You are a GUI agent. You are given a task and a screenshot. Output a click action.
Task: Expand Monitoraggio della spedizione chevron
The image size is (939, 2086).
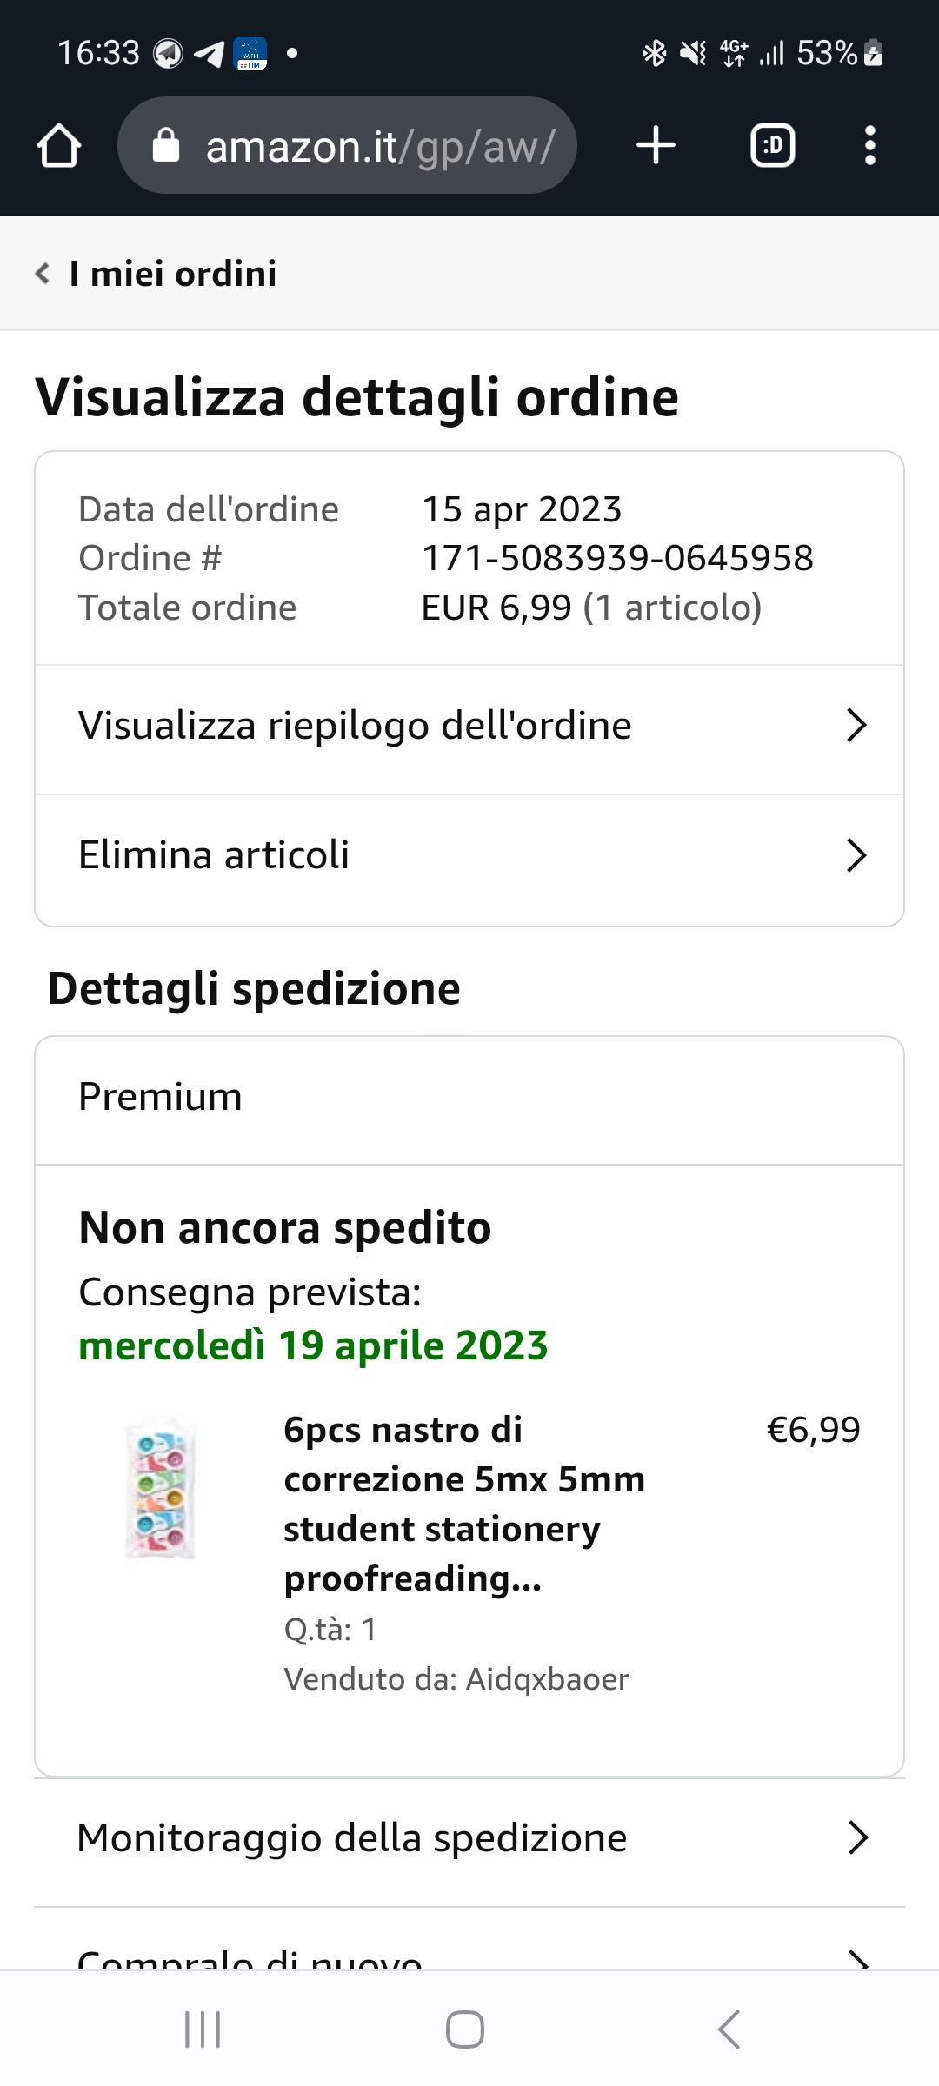point(858,1838)
